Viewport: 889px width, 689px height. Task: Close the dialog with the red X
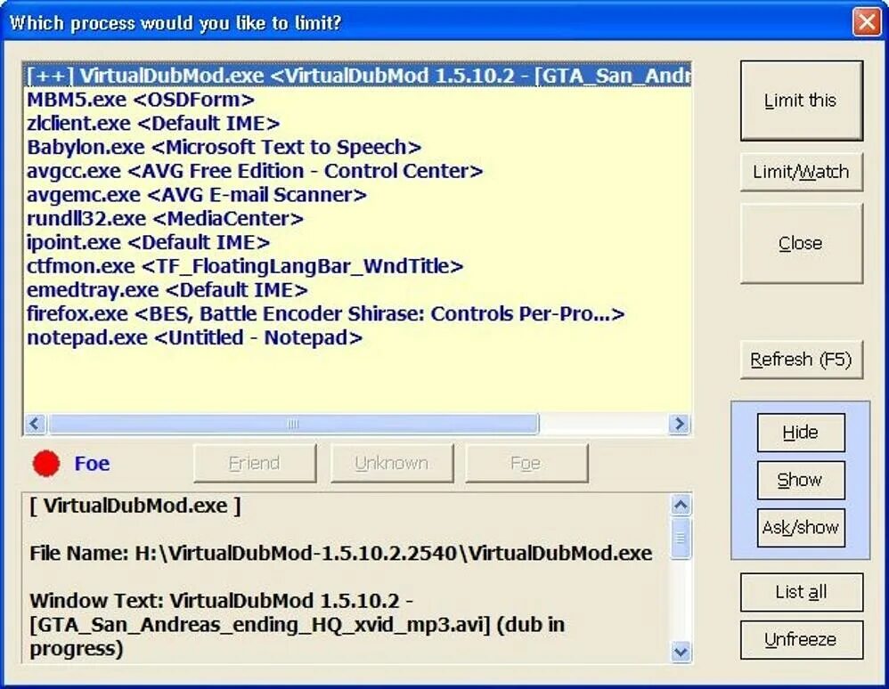[867, 22]
